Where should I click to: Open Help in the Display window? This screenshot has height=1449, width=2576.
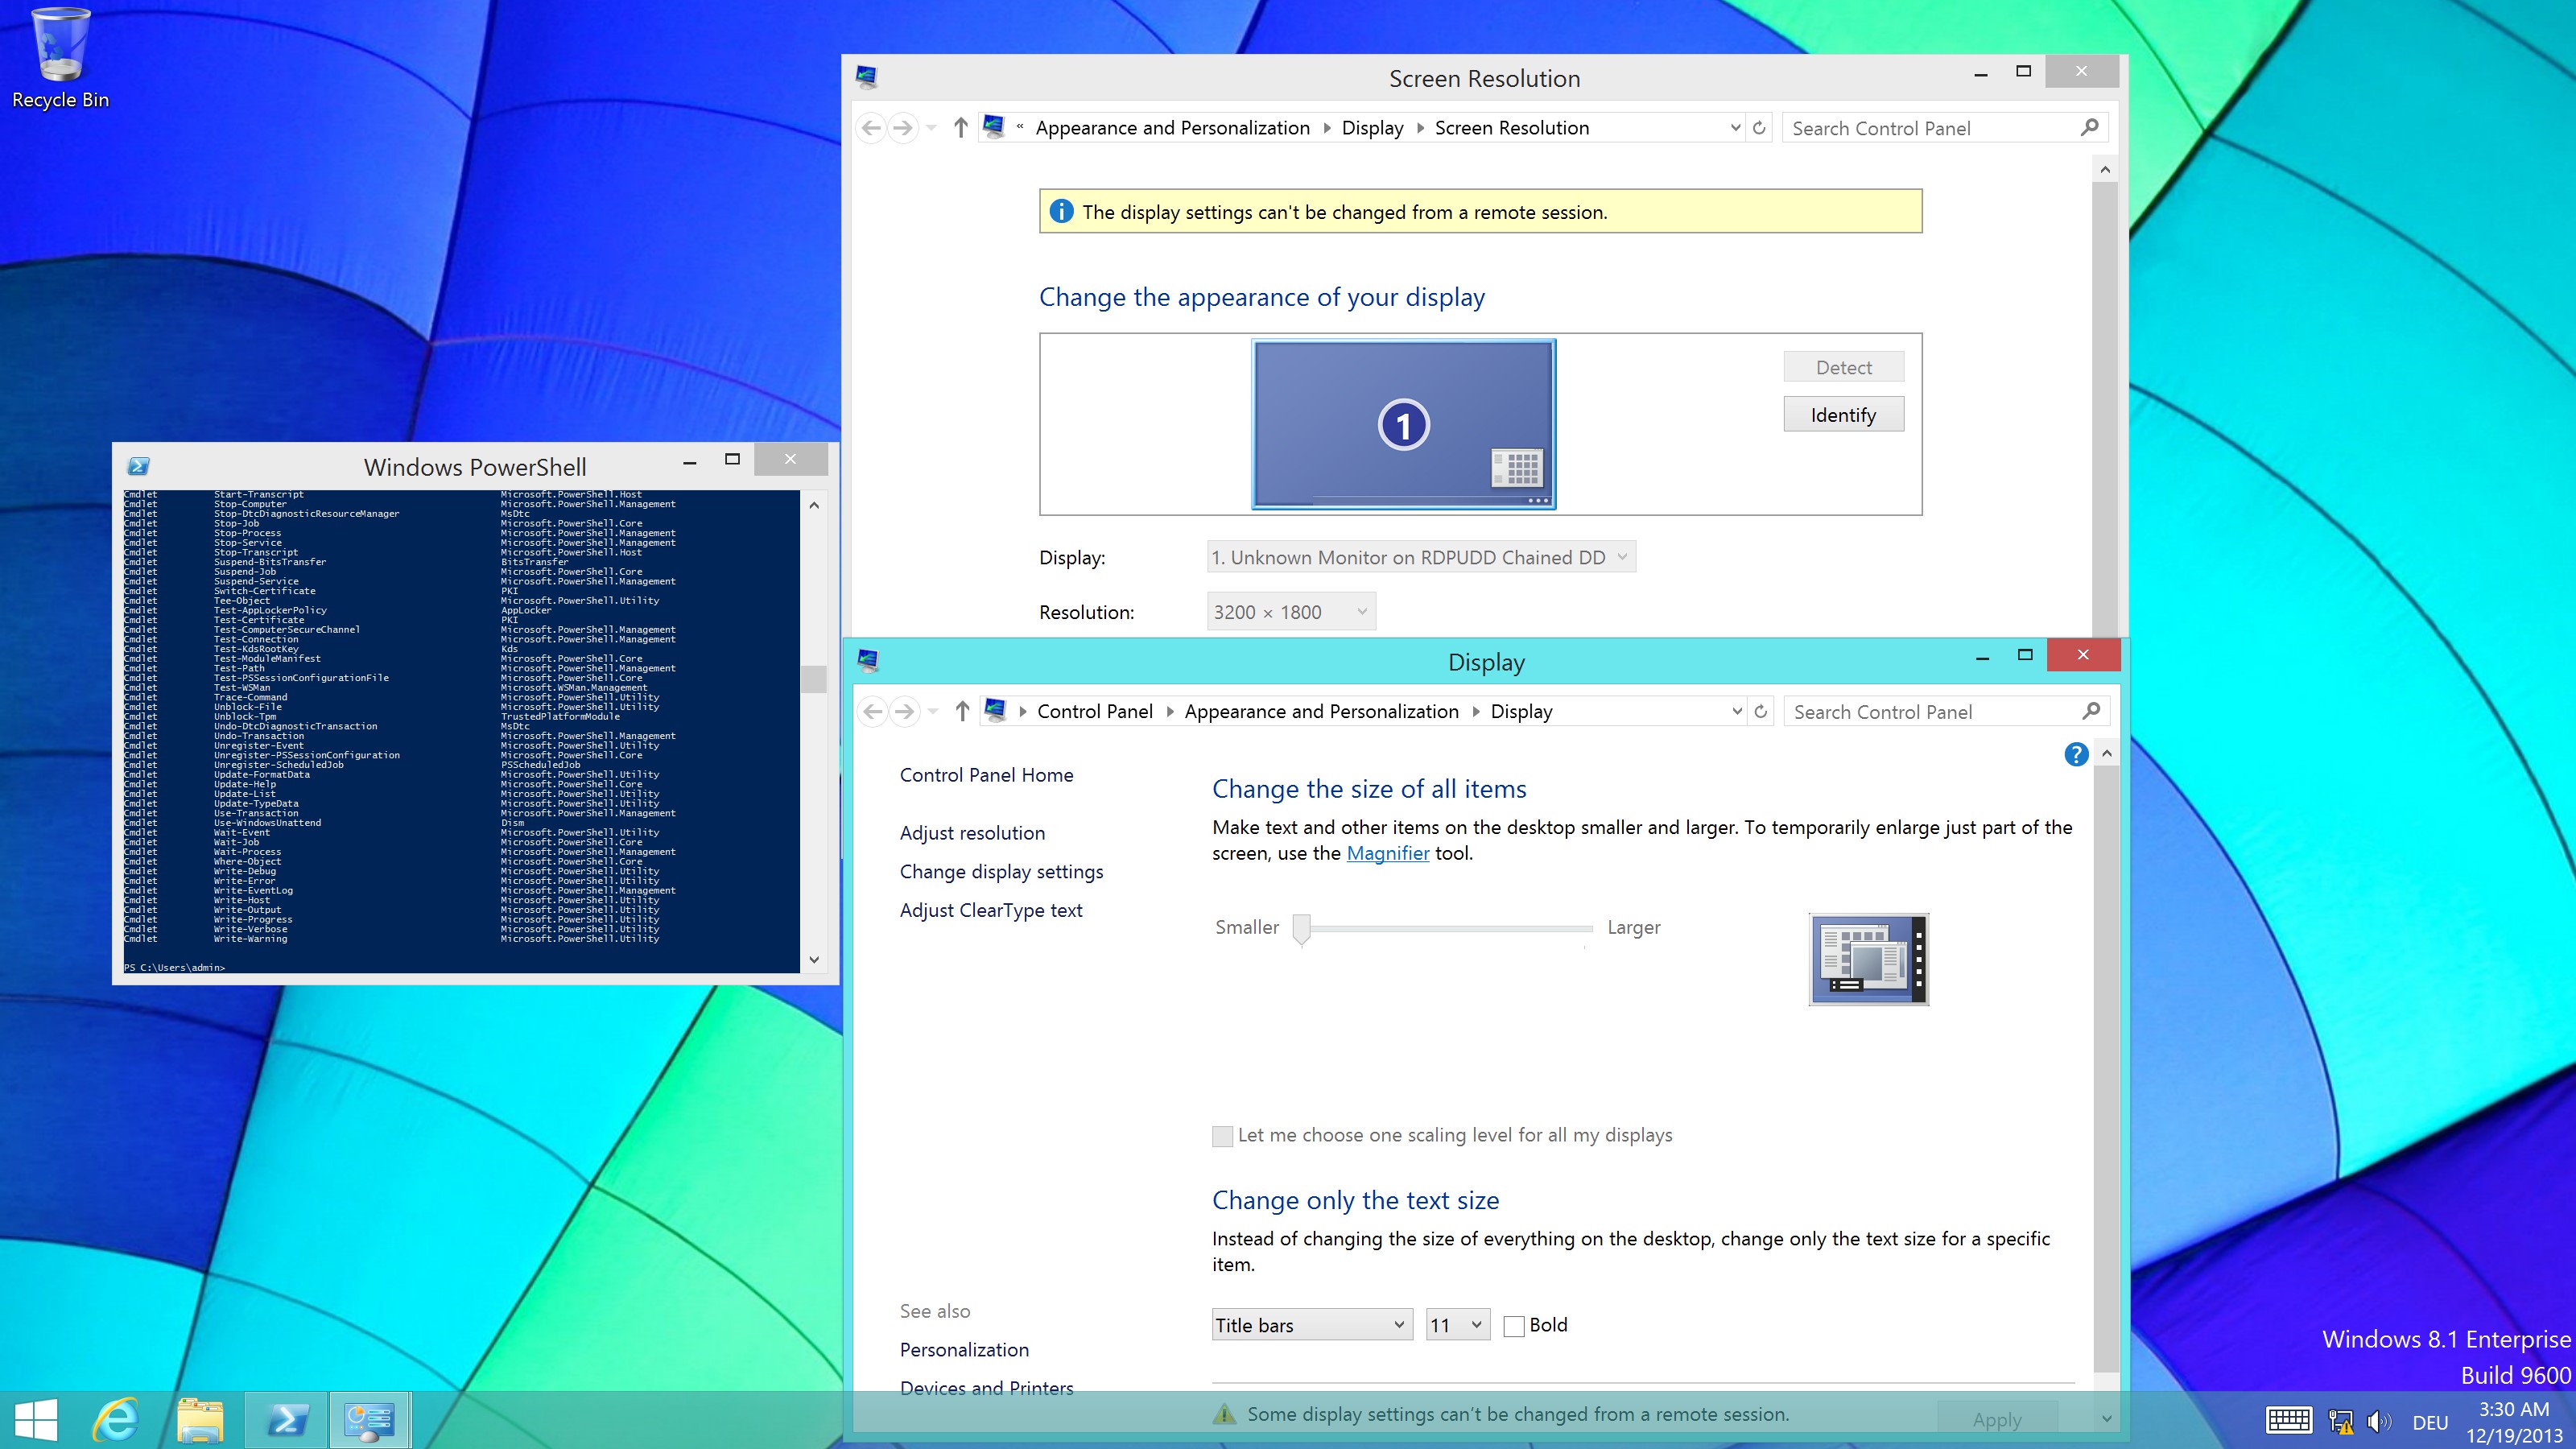pos(2076,754)
